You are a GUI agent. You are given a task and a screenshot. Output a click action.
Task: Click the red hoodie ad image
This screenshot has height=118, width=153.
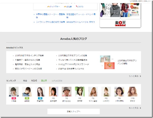click(130, 10)
